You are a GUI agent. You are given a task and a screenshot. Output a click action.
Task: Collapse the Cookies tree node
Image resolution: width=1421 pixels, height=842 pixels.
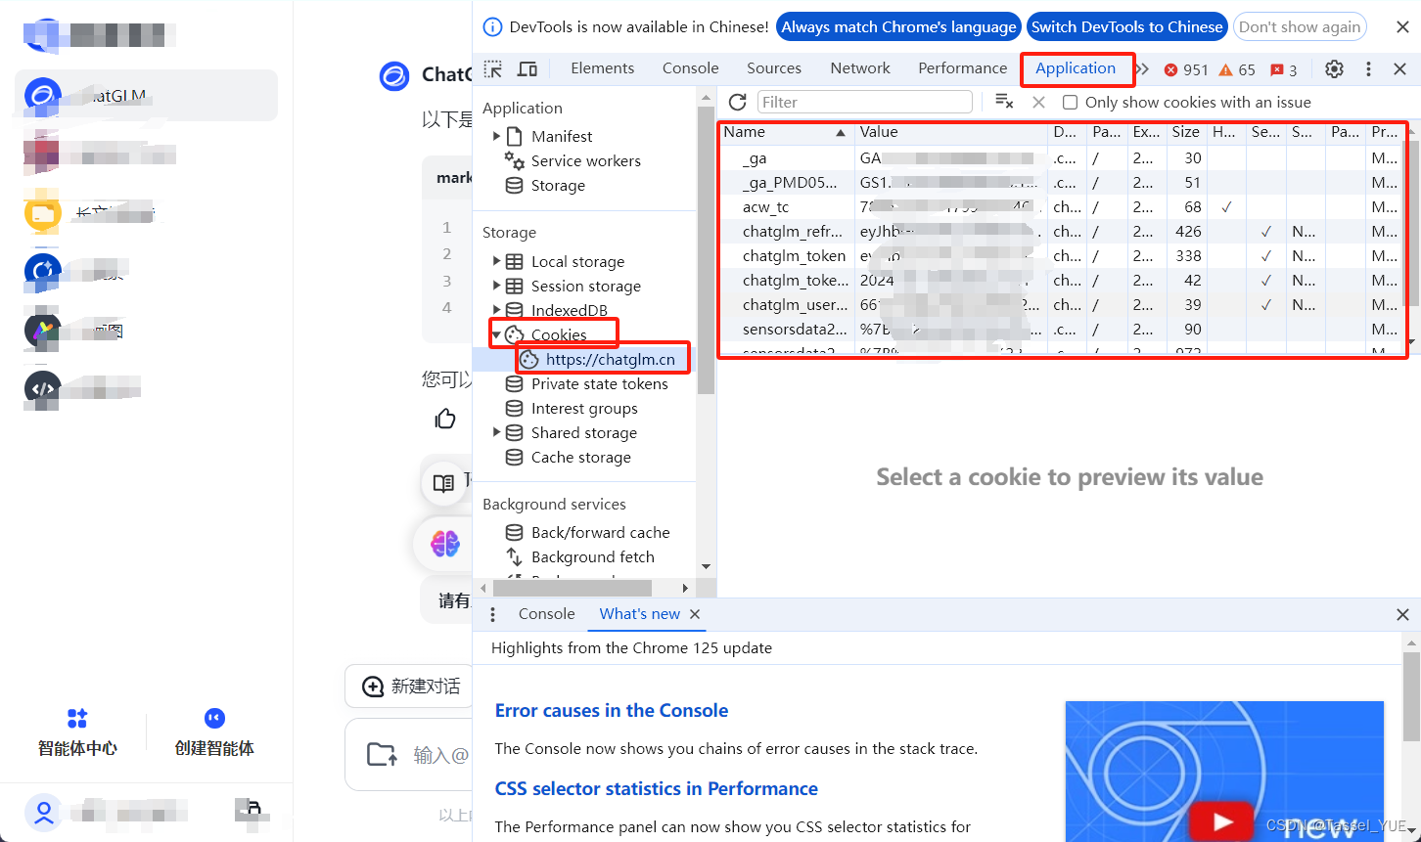(x=496, y=334)
